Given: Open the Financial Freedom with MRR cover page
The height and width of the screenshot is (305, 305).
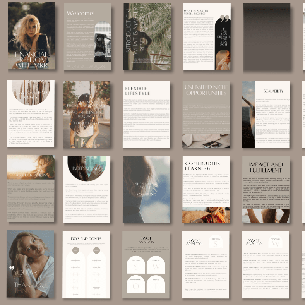Looking at the screenshot, I should [31, 36].
